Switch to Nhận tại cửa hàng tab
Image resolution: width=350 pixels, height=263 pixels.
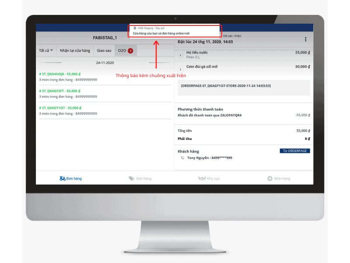(75, 50)
